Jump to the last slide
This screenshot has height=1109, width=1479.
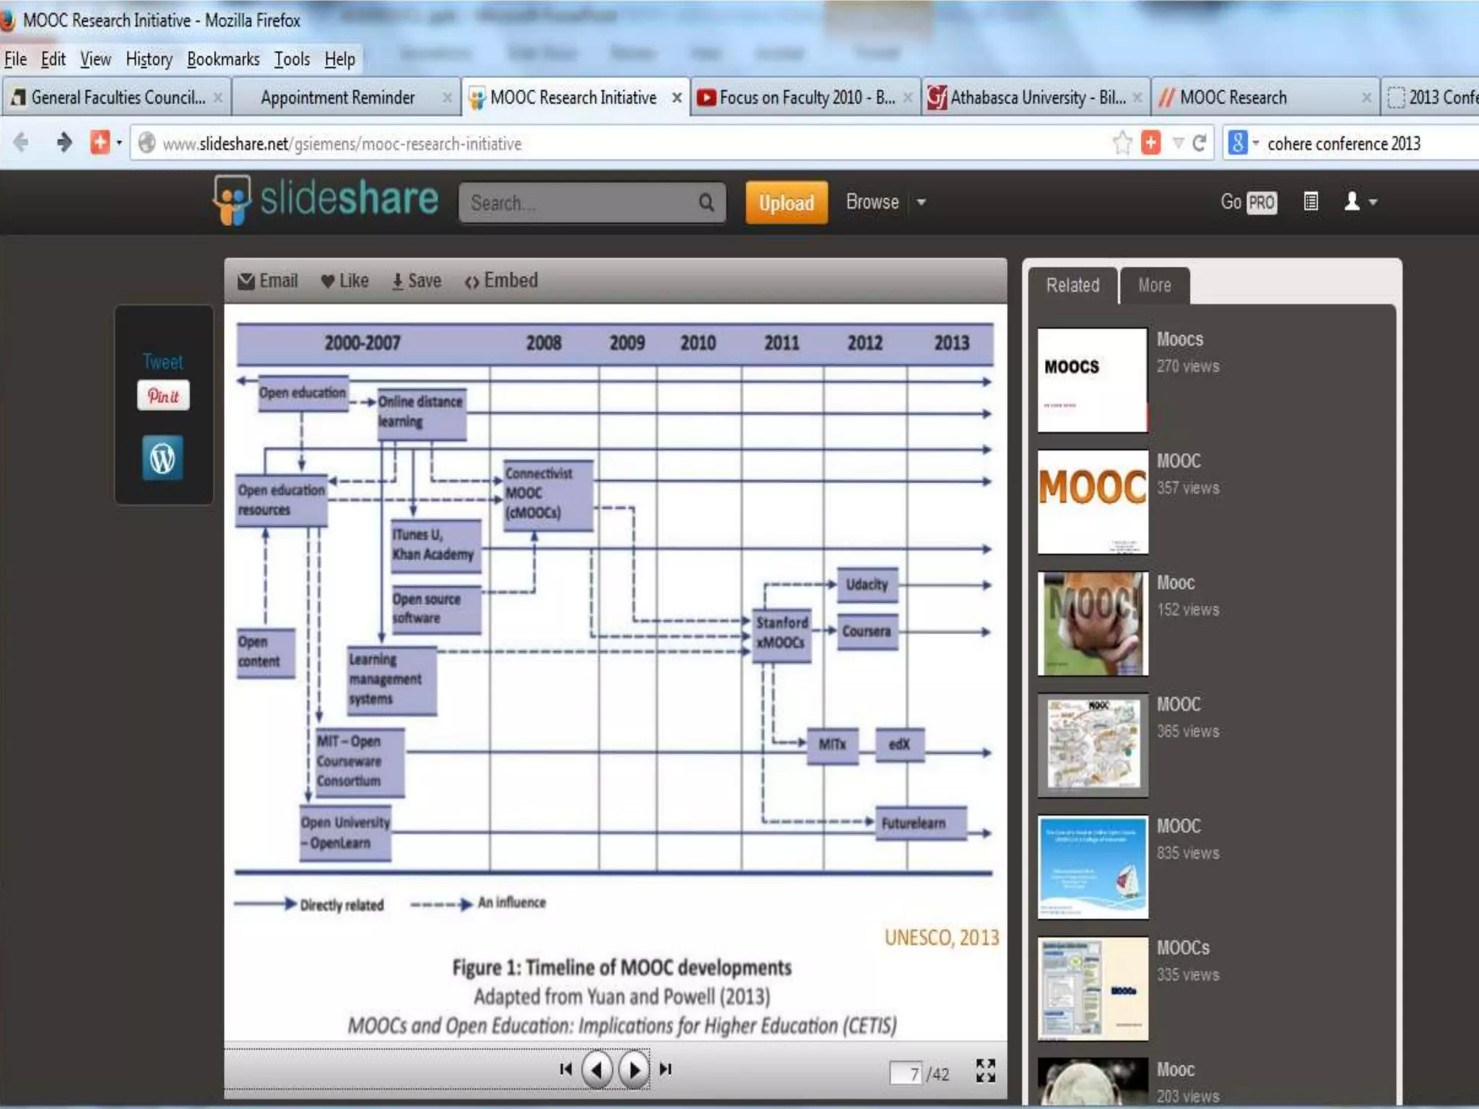pyautogui.click(x=666, y=1069)
